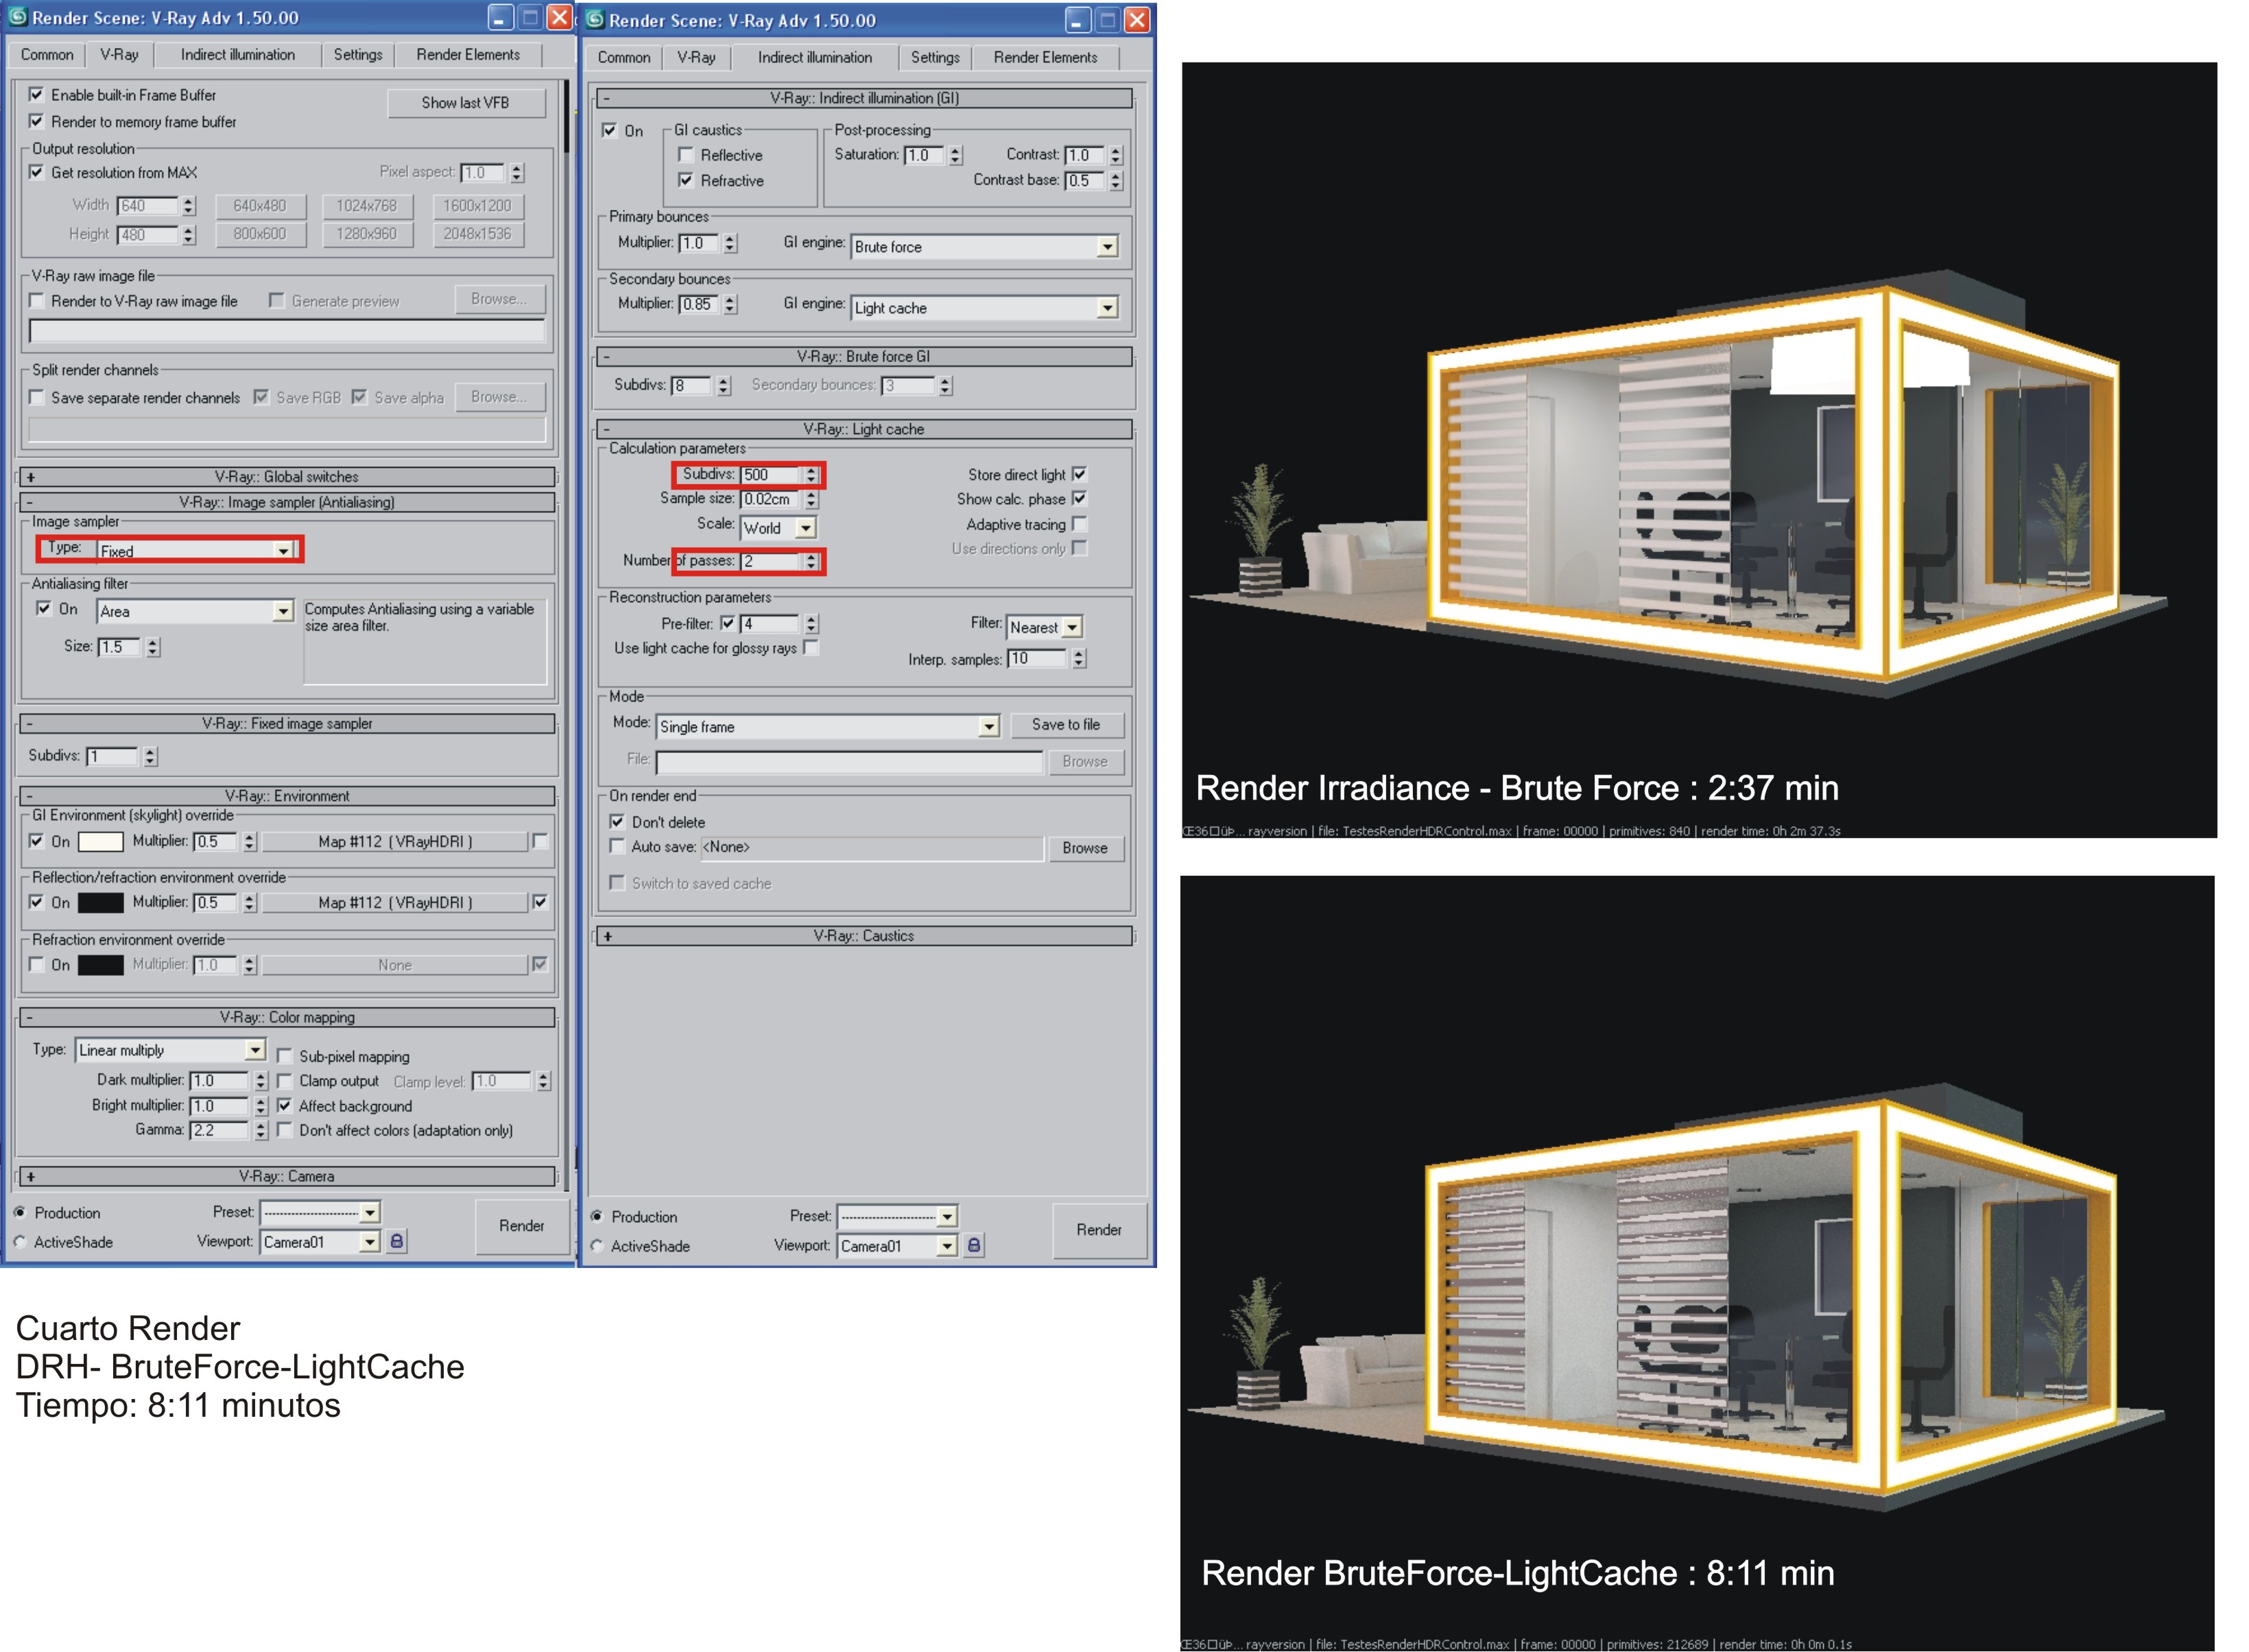The height and width of the screenshot is (1652, 2249).
Task: Switch to Render Elements tab in left dialog
Action: [x=467, y=55]
